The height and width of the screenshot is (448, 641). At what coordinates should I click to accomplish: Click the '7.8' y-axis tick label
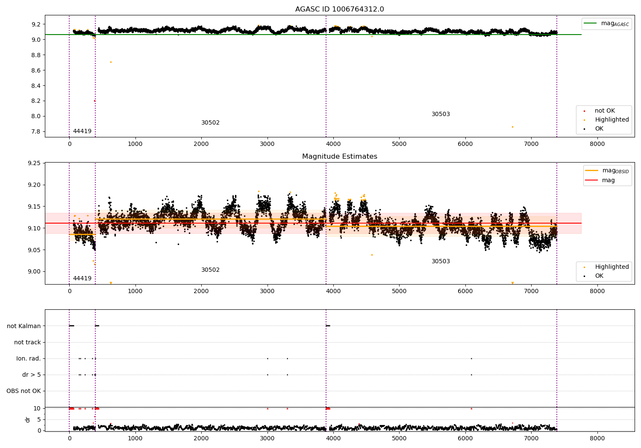point(36,131)
